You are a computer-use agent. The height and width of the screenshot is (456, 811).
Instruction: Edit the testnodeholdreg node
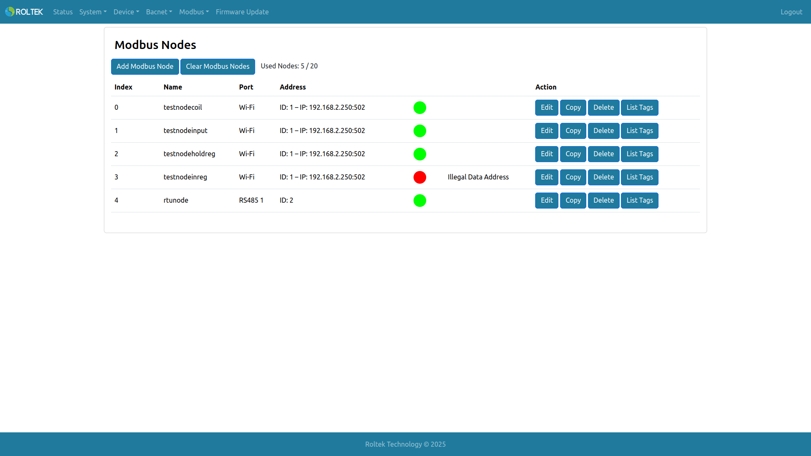pyautogui.click(x=547, y=154)
